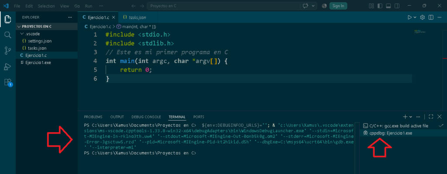The image size is (447, 174).
Task: Go forward with the right arrow
Action: pyautogui.click(x=142, y=6)
